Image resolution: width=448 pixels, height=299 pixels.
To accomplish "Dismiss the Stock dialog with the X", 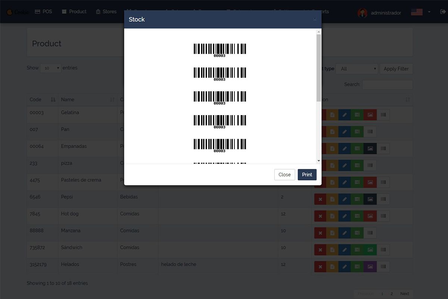I will click(x=315, y=19).
